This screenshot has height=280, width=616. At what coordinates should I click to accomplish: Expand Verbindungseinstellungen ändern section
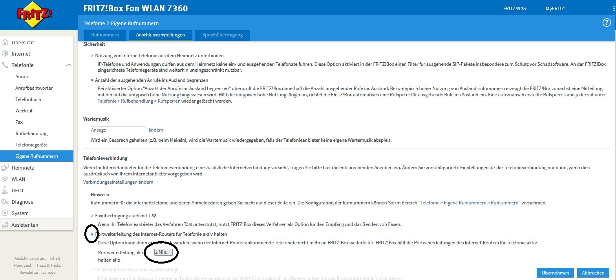[118, 182]
